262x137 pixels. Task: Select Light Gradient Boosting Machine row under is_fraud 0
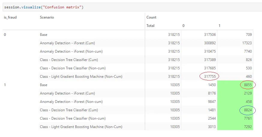[x=81, y=77]
